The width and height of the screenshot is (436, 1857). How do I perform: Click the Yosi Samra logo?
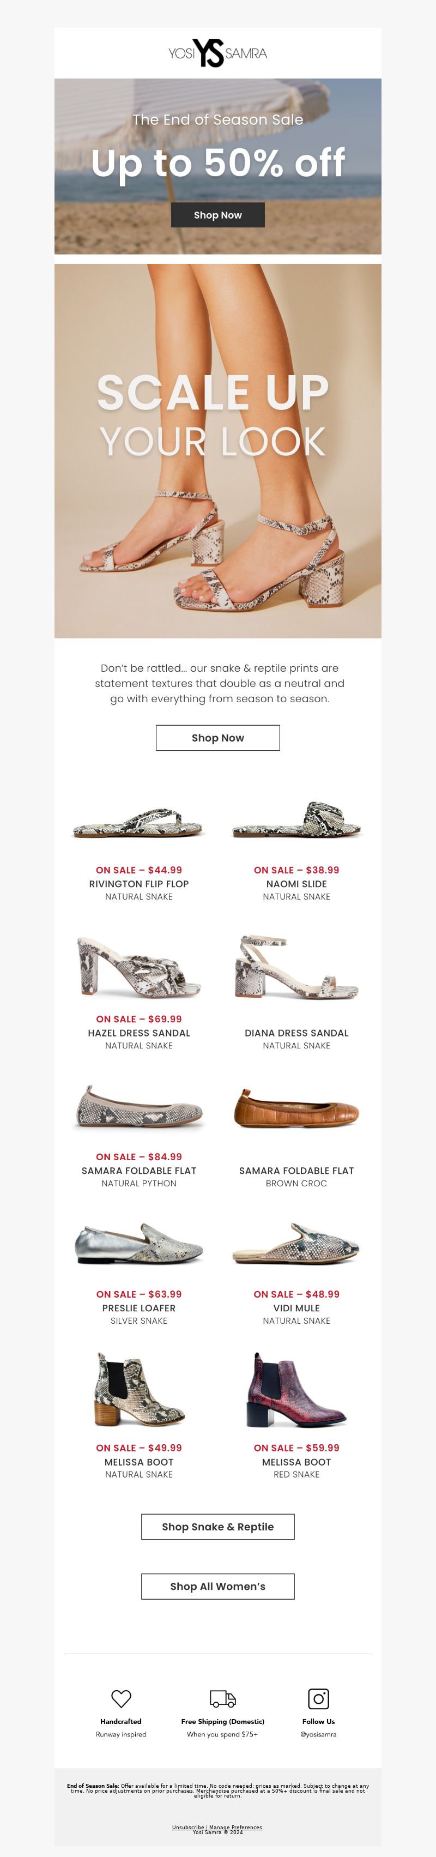217,53
